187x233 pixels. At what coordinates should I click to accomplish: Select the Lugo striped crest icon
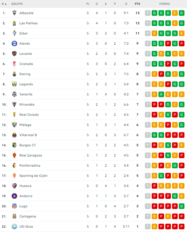(14, 206)
